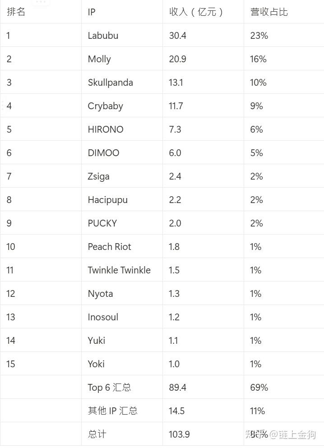Click the Twinkle Twinkle cell

[119, 270]
